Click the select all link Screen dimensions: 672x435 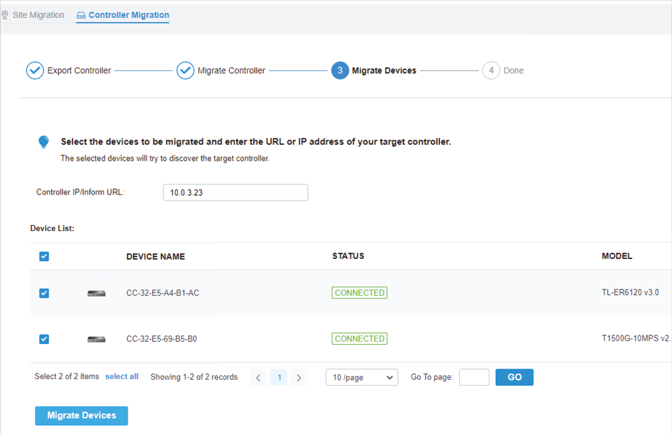122,377
